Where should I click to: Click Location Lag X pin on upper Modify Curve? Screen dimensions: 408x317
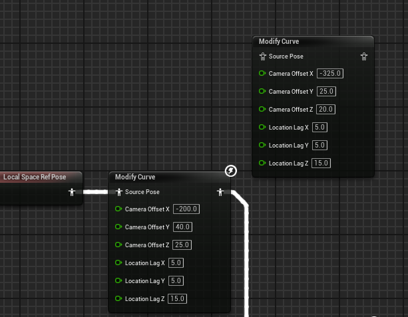point(262,127)
